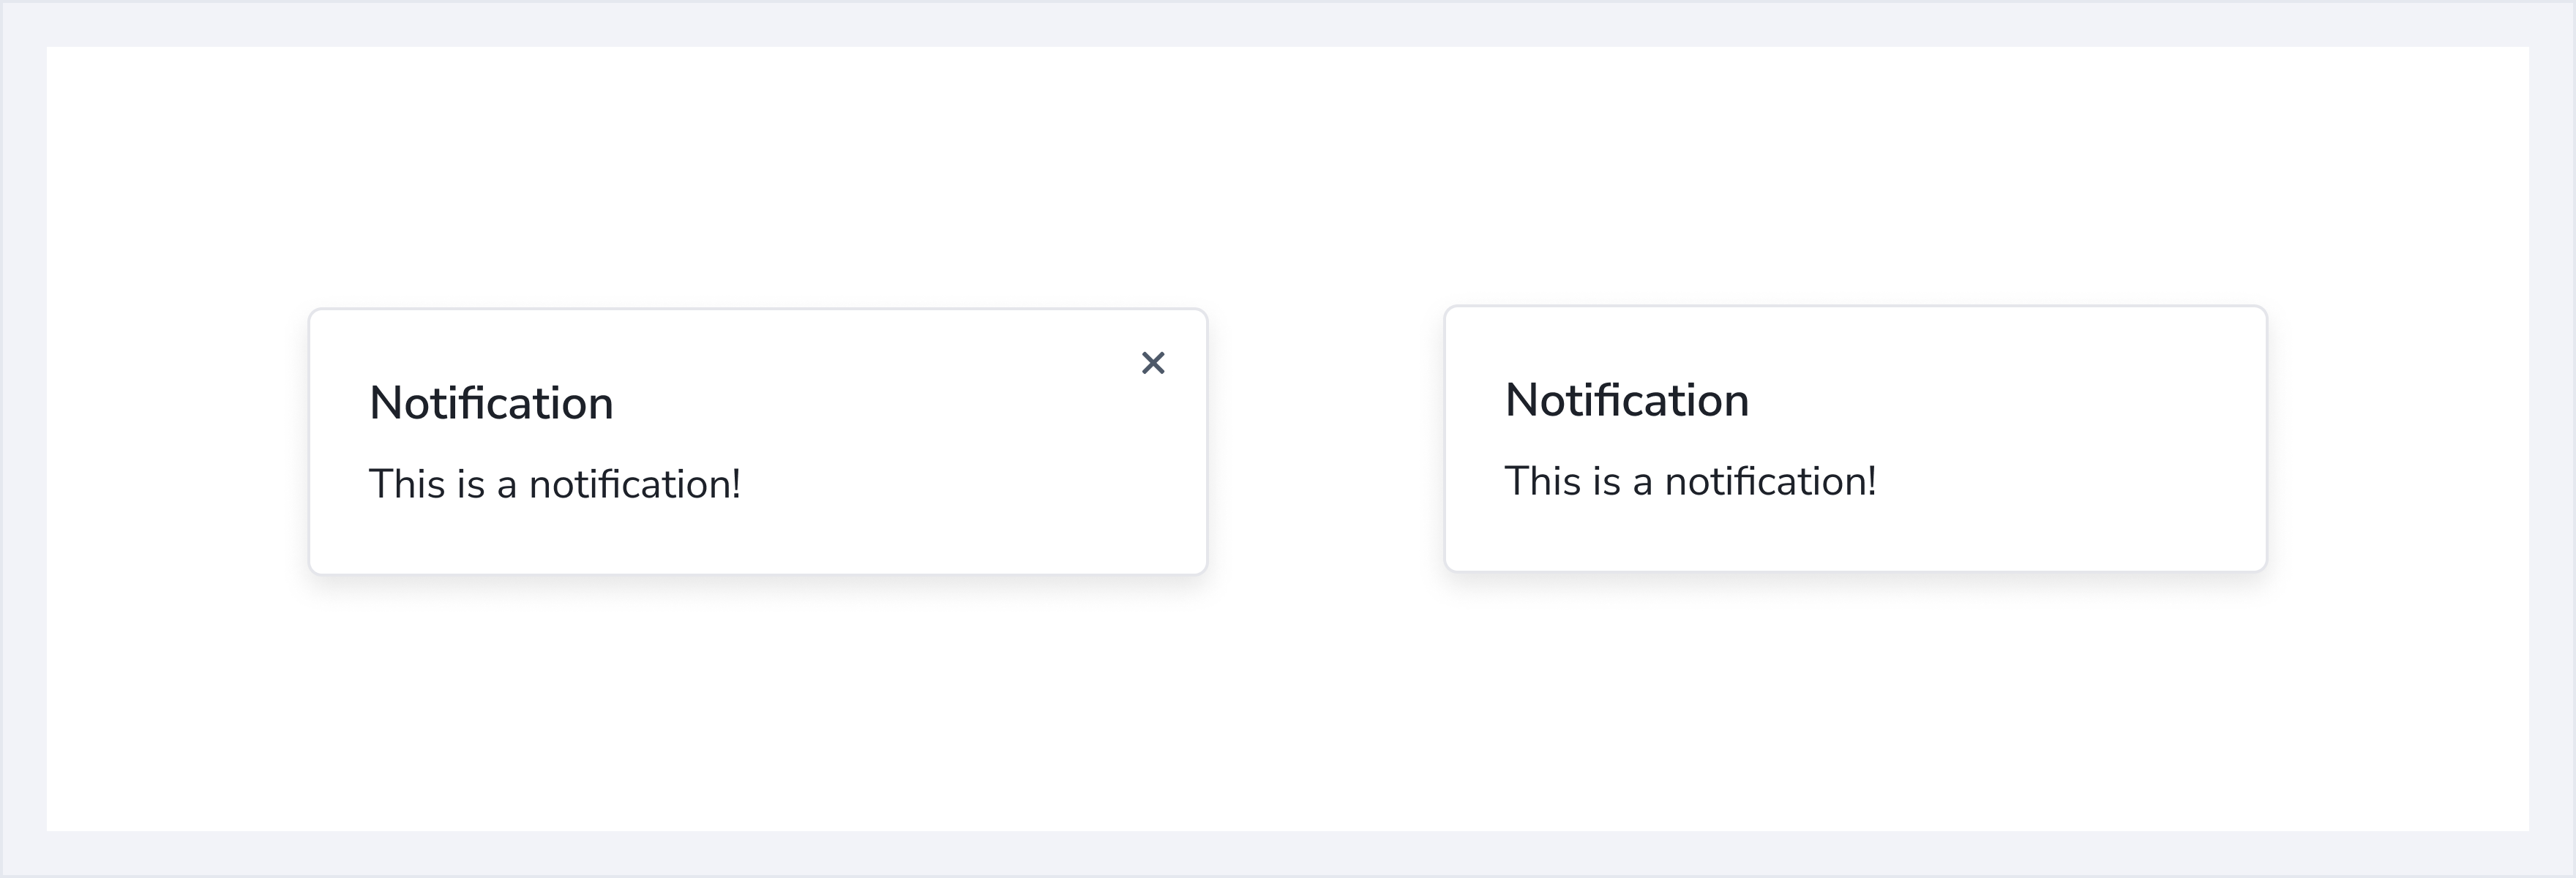Click the exclamation mark in the dismissible notification
The image size is (2576, 878).
[736, 484]
